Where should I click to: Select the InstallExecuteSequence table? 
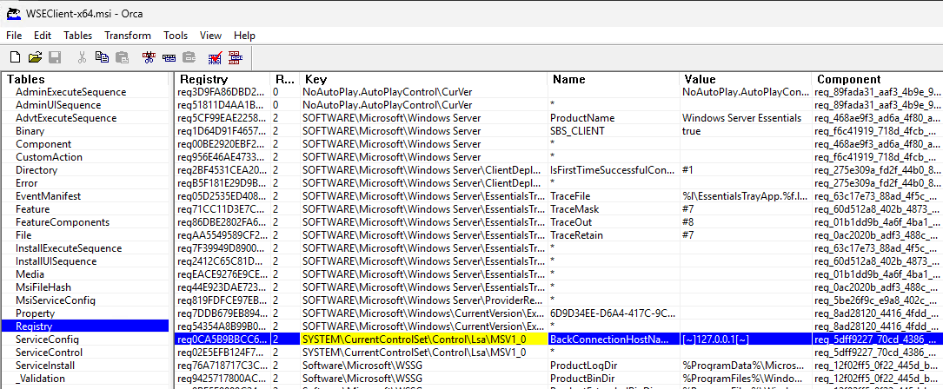point(69,248)
